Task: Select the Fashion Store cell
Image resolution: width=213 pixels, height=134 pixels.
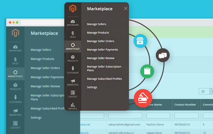Action: (x=155, y=125)
